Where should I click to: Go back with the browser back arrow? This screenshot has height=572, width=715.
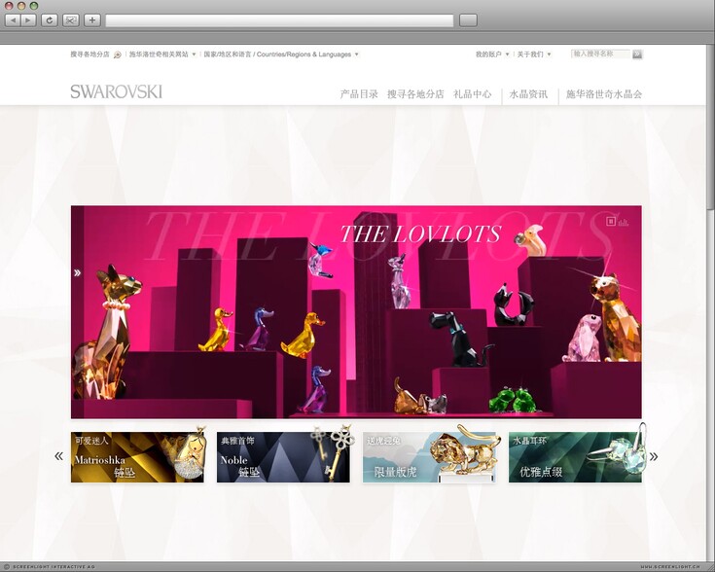(13, 20)
